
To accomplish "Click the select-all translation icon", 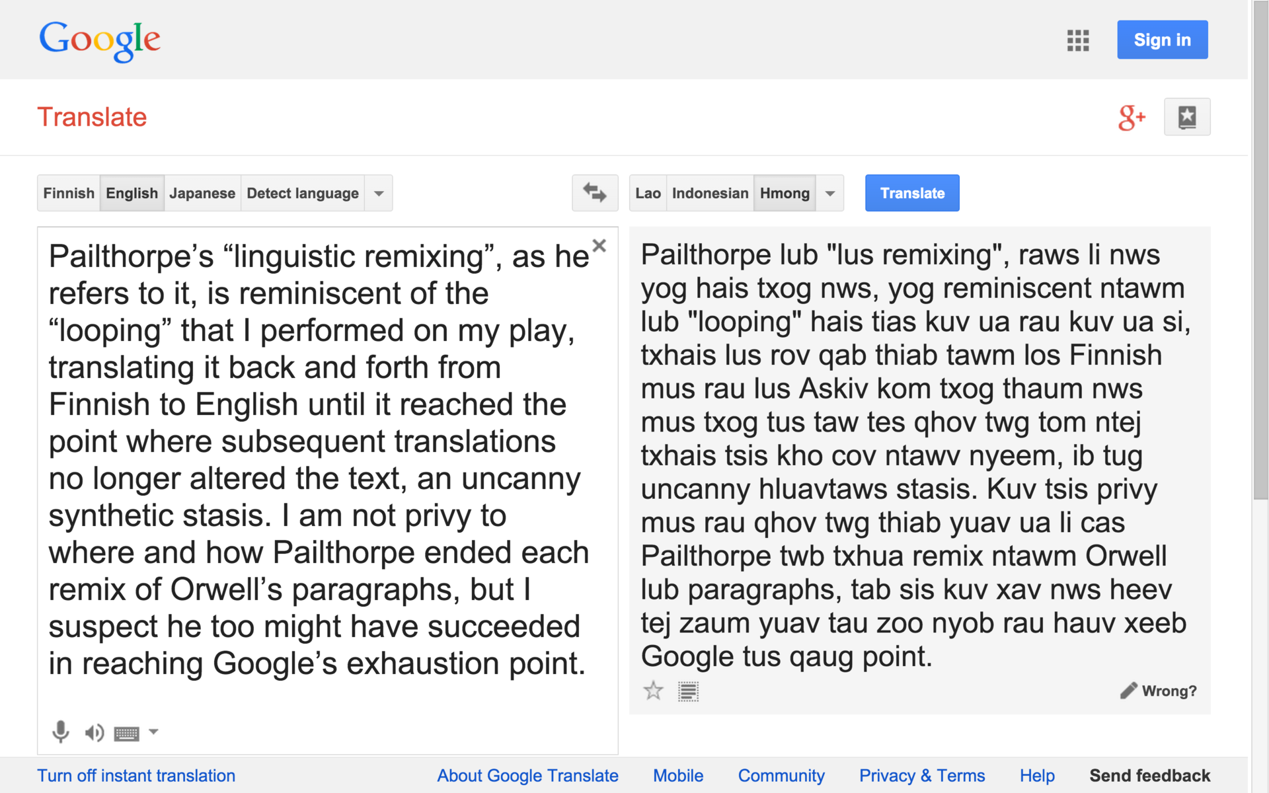I will pos(688,691).
